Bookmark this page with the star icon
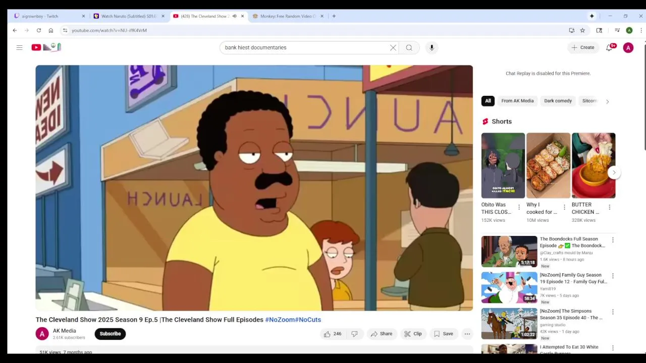The image size is (646, 363). (x=582, y=30)
